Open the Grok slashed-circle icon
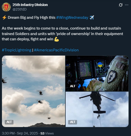Screen dimensions: 131x136 pyautogui.click(x=121, y=5)
